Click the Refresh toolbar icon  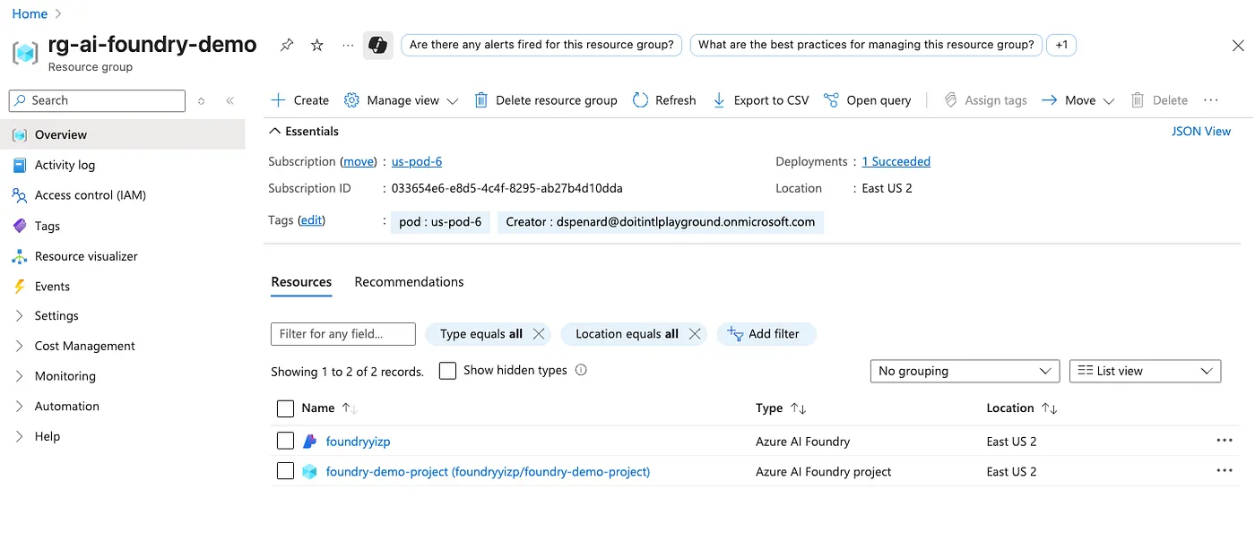click(x=640, y=100)
